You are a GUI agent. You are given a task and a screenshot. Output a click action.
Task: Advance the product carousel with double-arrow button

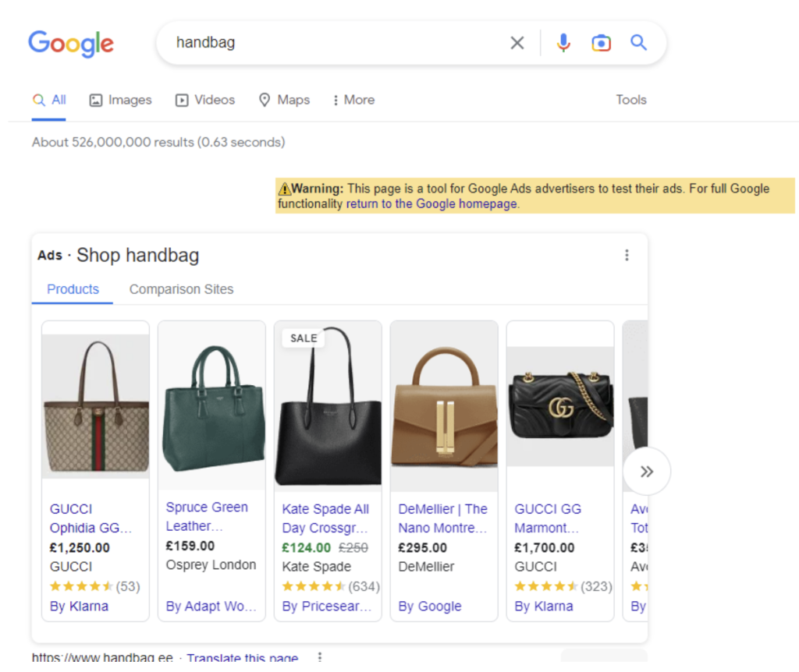click(x=647, y=472)
